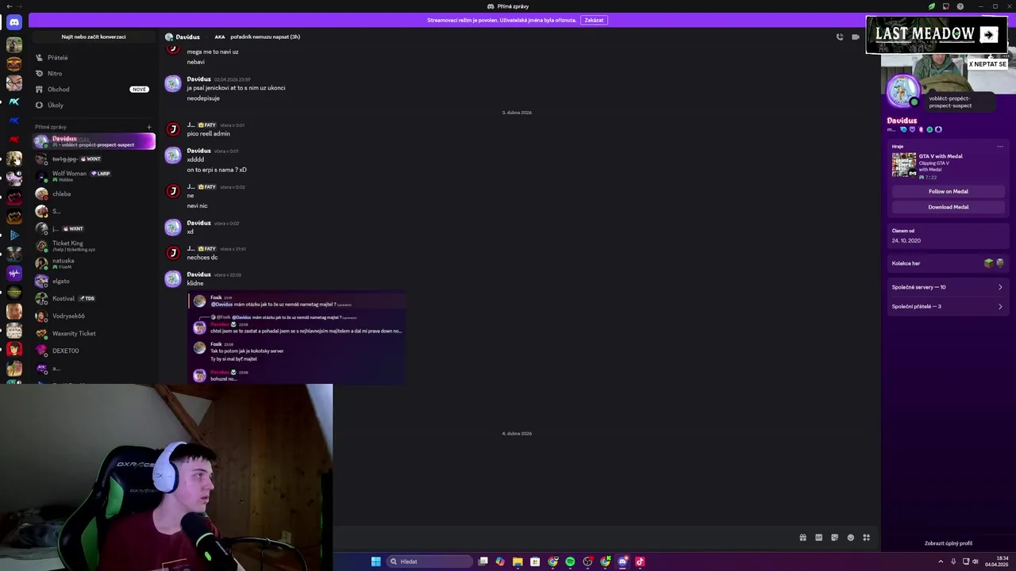The width and height of the screenshot is (1016, 571).
Task: Open Microsoft Store from taskbar
Action: point(535,561)
